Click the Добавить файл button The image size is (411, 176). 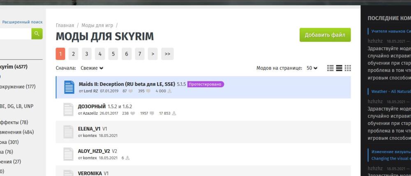click(325, 35)
